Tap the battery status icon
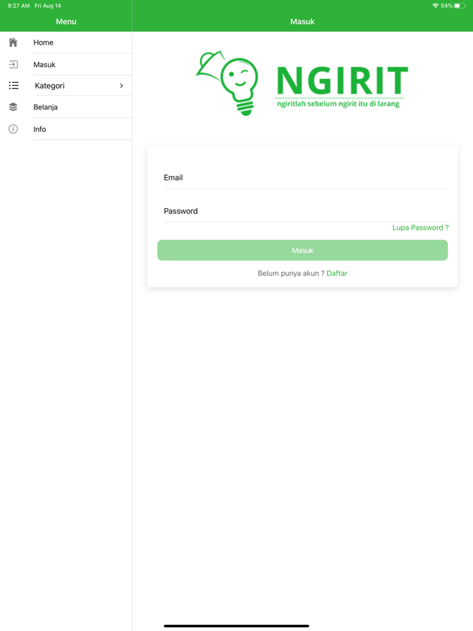473x631 pixels. (x=459, y=5)
